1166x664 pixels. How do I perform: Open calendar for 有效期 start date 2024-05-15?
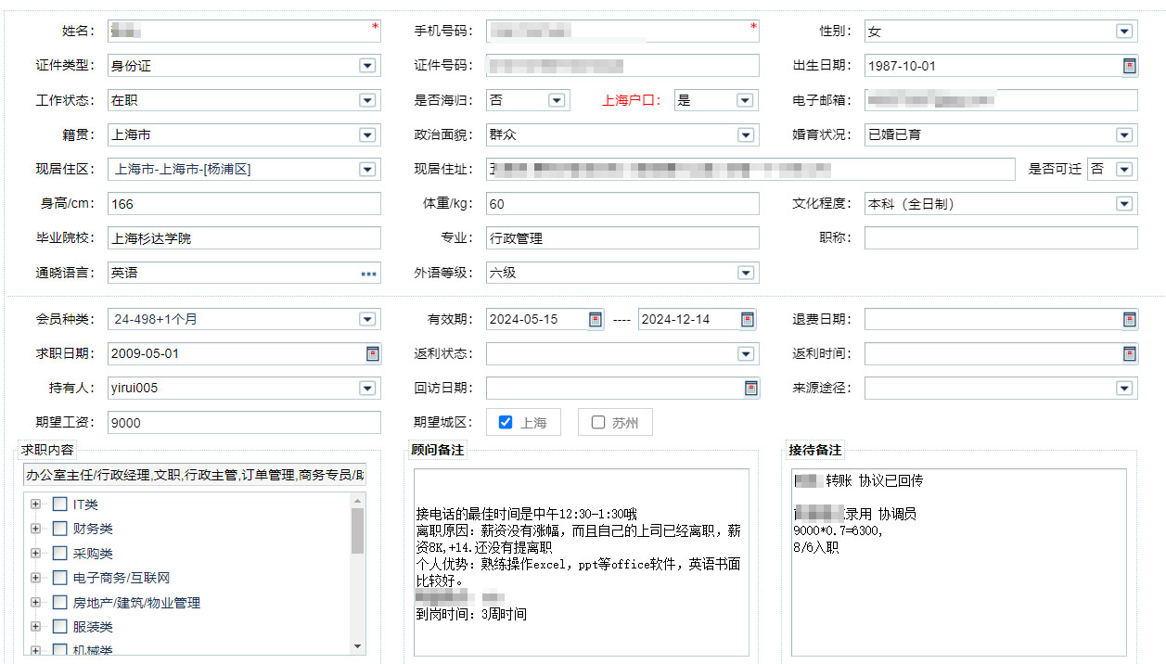(x=596, y=319)
